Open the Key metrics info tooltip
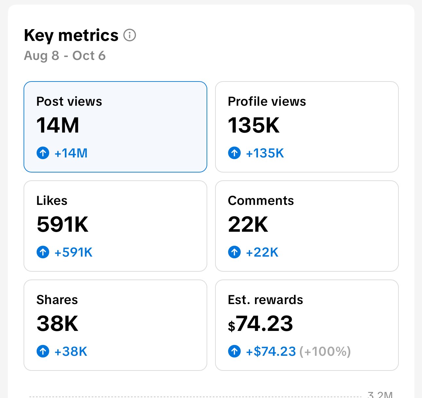This screenshot has height=398, width=422. coord(130,35)
